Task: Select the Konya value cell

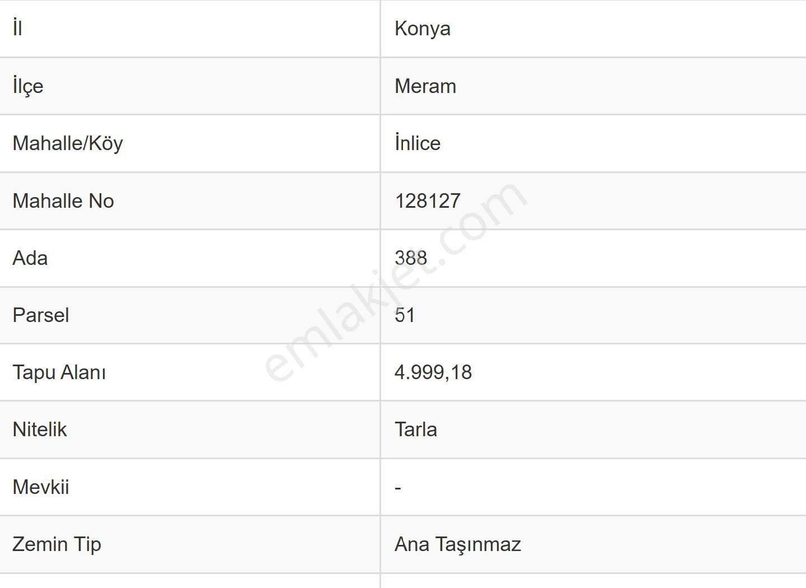Action: [x=423, y=29]
